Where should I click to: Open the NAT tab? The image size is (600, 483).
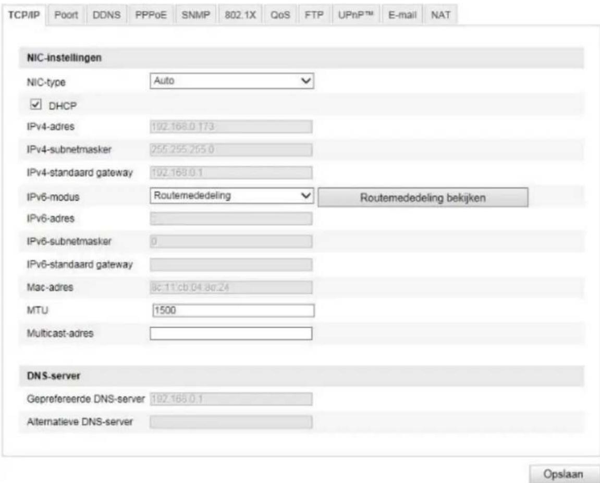click(x=440, y=15)
